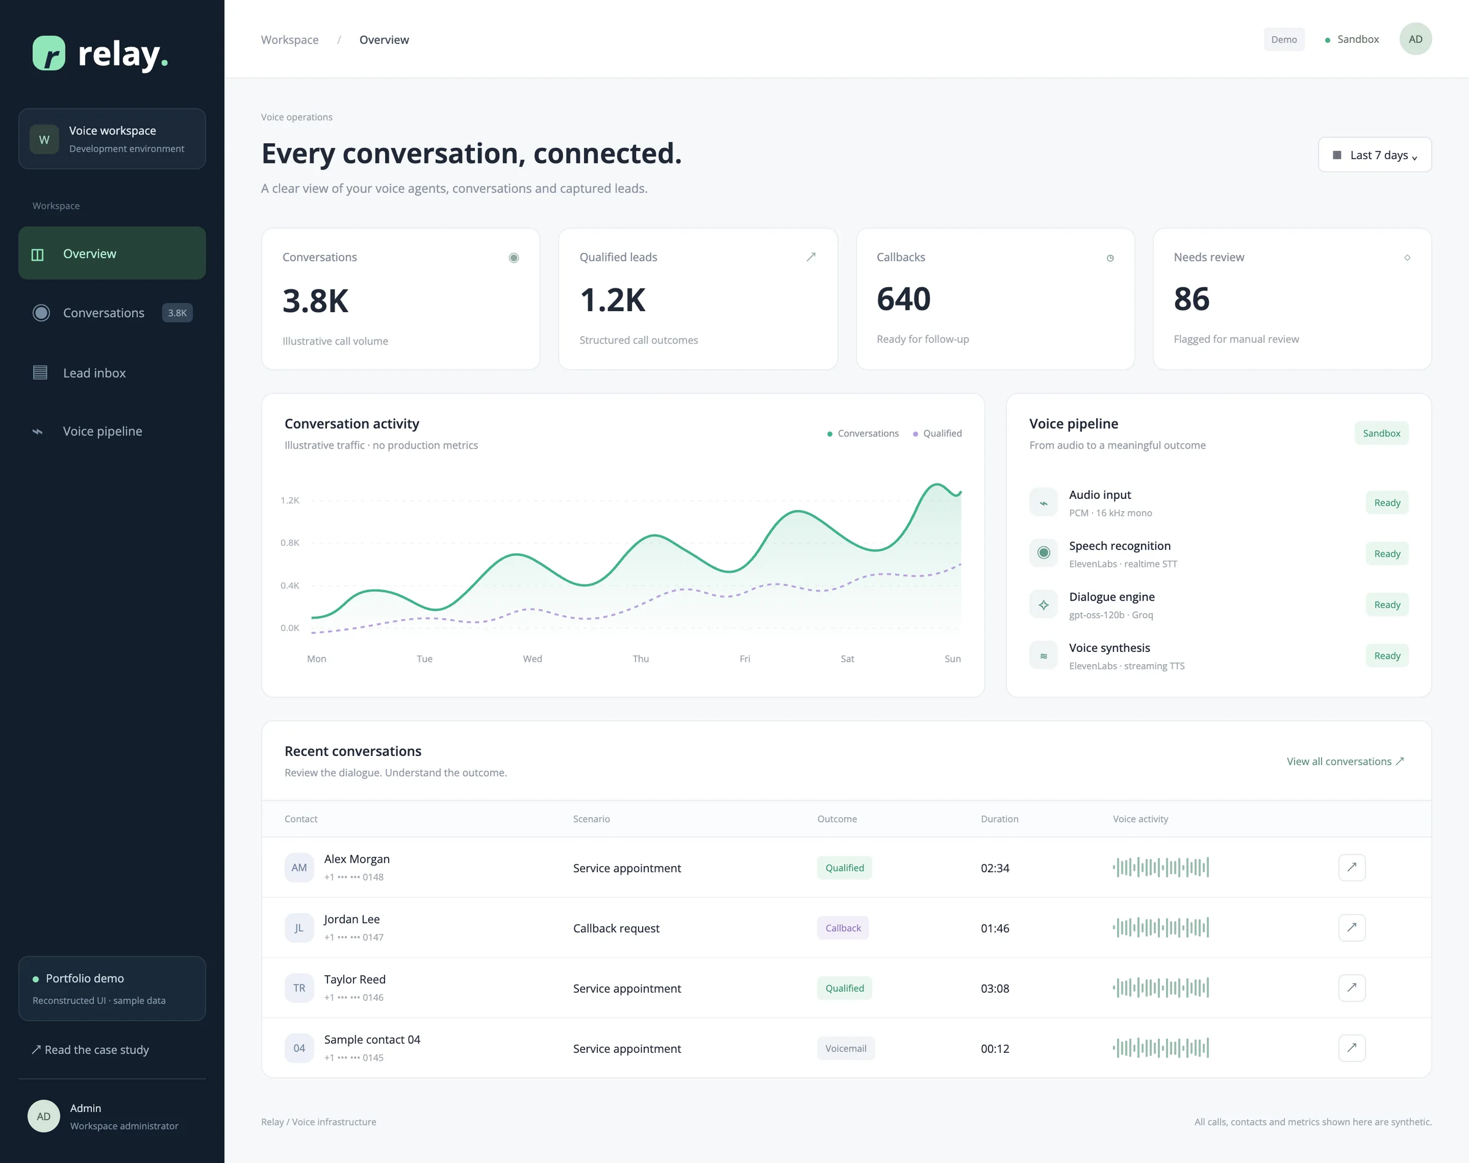Click the JL avatar for Jordan Lee
This screenshot has width=1469, height=1163.
[299, 927]
